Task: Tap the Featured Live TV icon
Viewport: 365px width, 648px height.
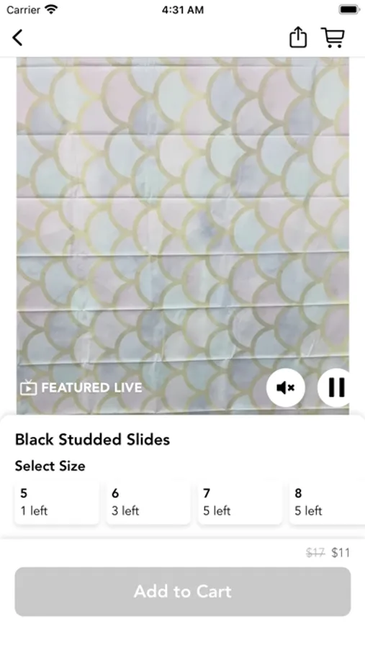Action: pos(28,387)
